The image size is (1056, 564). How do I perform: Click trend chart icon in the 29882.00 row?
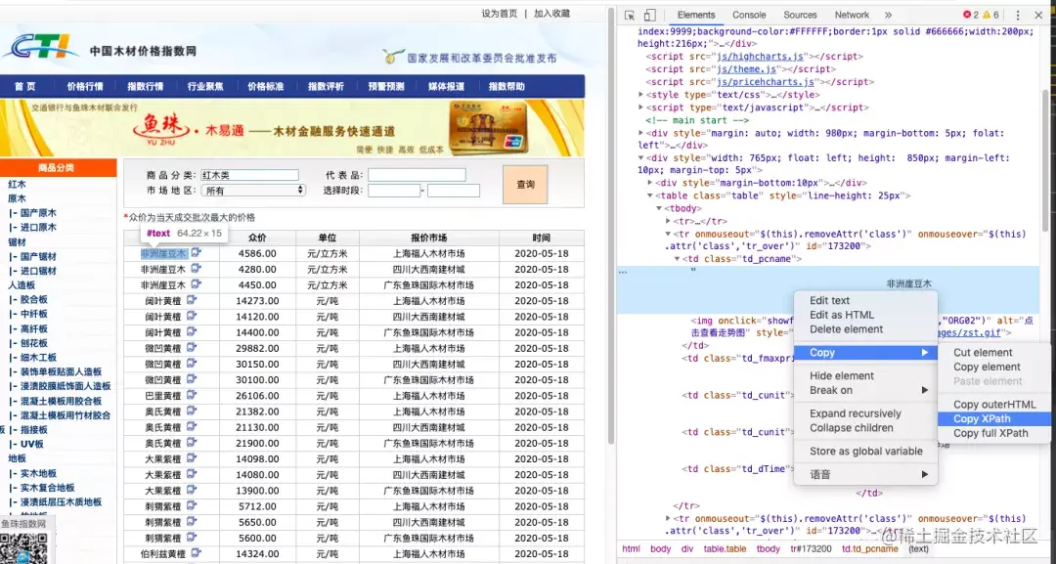(192, 347)
